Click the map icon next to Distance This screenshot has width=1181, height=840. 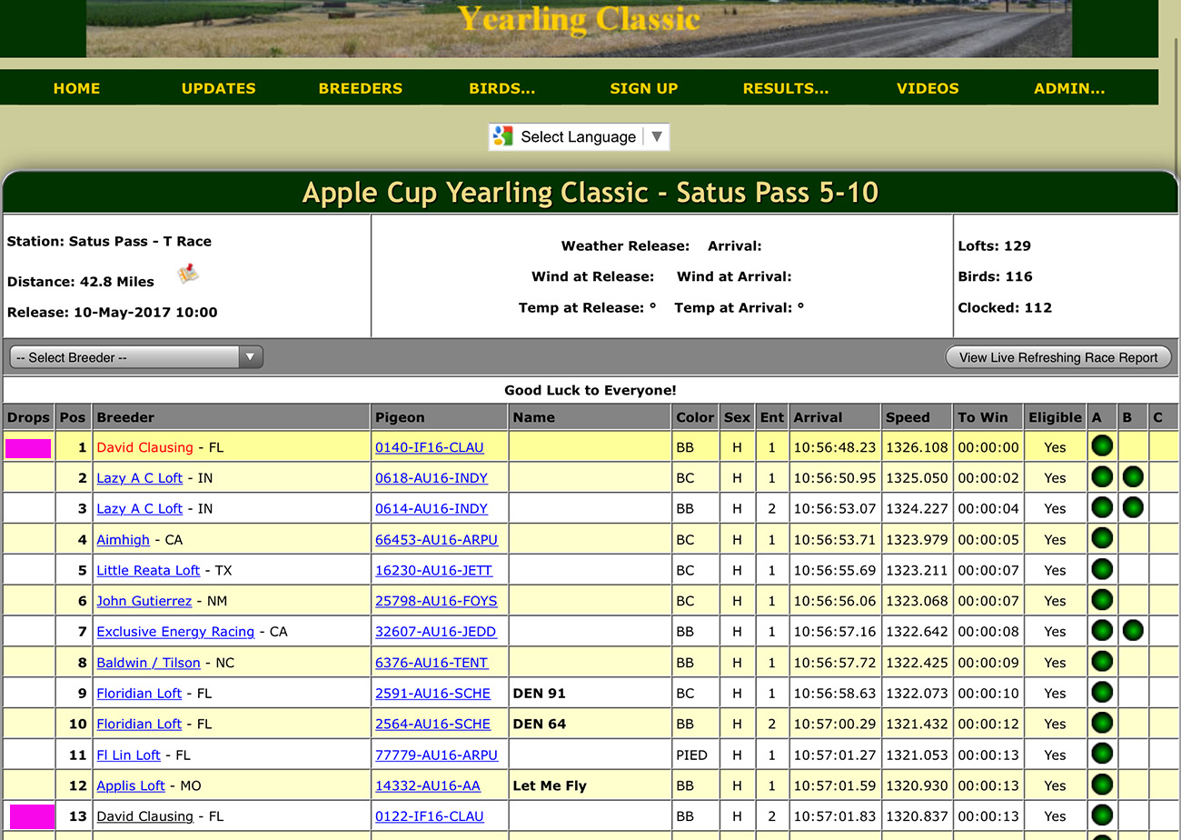(x=188, y=274)
